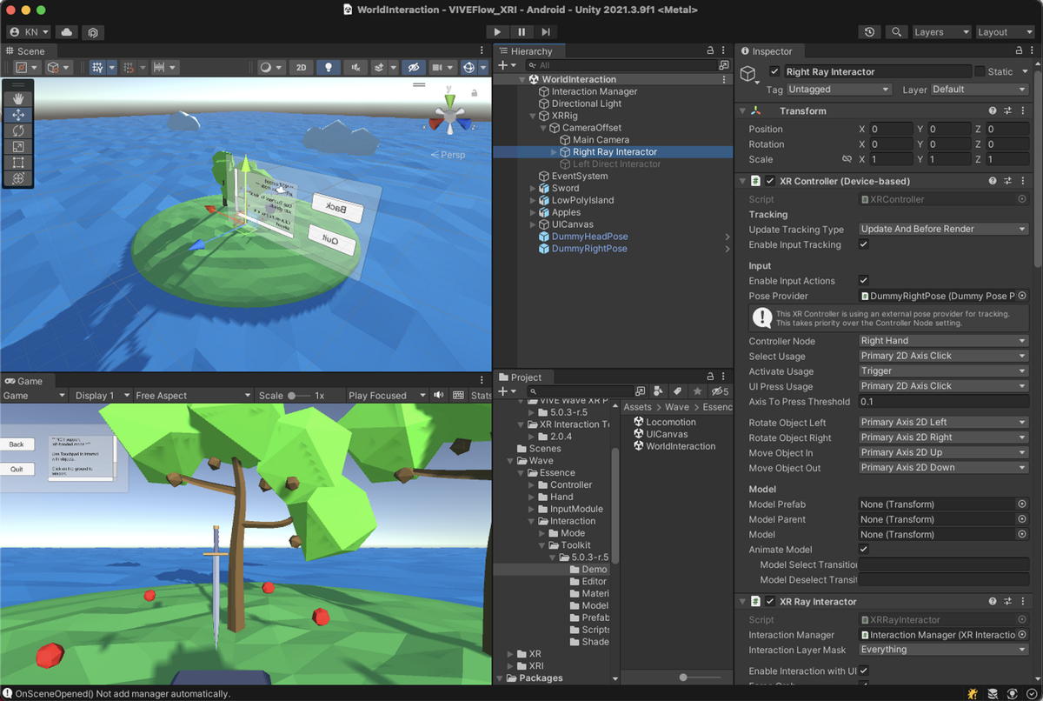Click search by label icon in Project

[x=678, y=391]
